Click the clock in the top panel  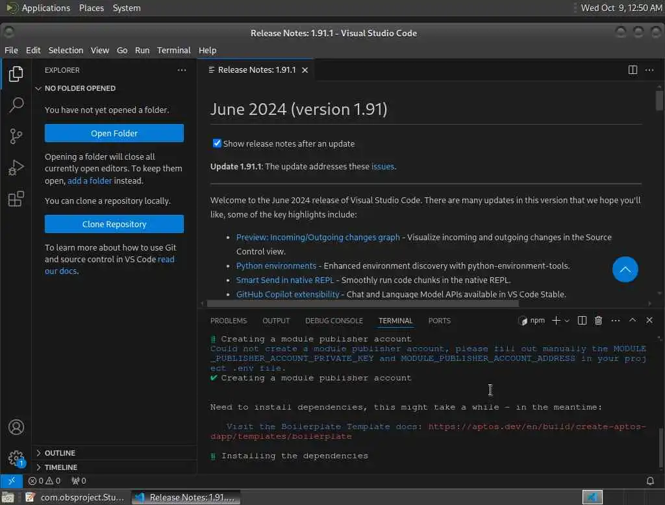tap(621, 8)
